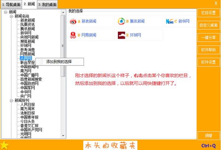Image resolution: width=221 pixels, height=150 pixels.
Task: Close the window with the X button
Action: [x=216, y=3]
